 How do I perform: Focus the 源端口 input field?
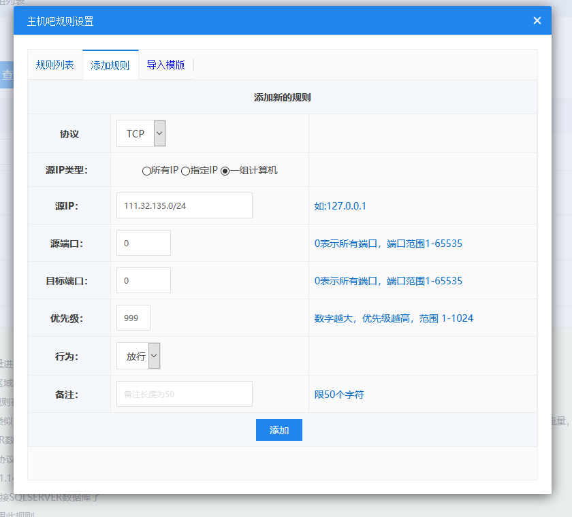144,243
